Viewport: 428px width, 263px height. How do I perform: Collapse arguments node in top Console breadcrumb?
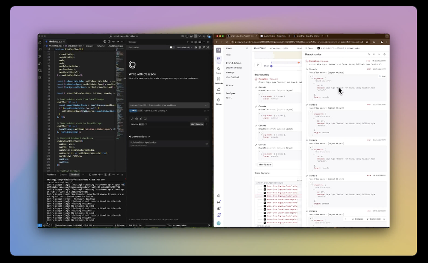pyautogui.click(x=312, y=79)
